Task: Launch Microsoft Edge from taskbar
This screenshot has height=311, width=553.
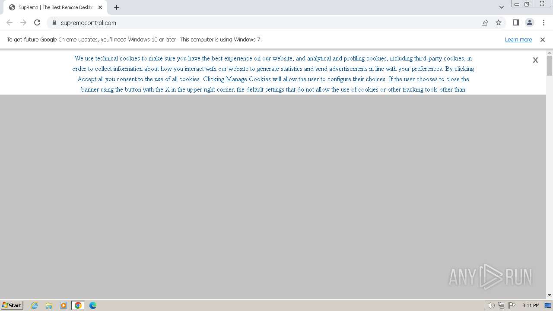Action: [x=93, y=305]
